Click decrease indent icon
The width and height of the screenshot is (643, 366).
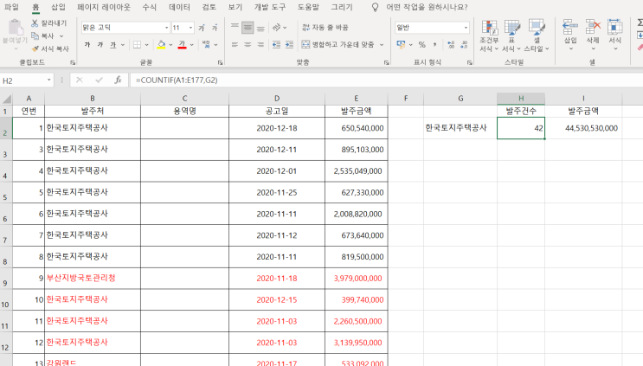(276, 45)
